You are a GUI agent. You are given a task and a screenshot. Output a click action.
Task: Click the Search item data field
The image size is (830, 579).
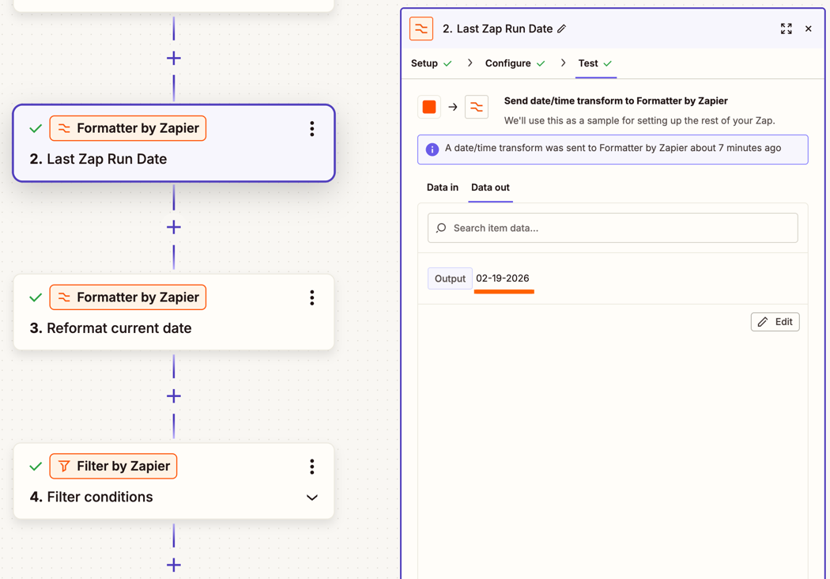tap(613, 228)
